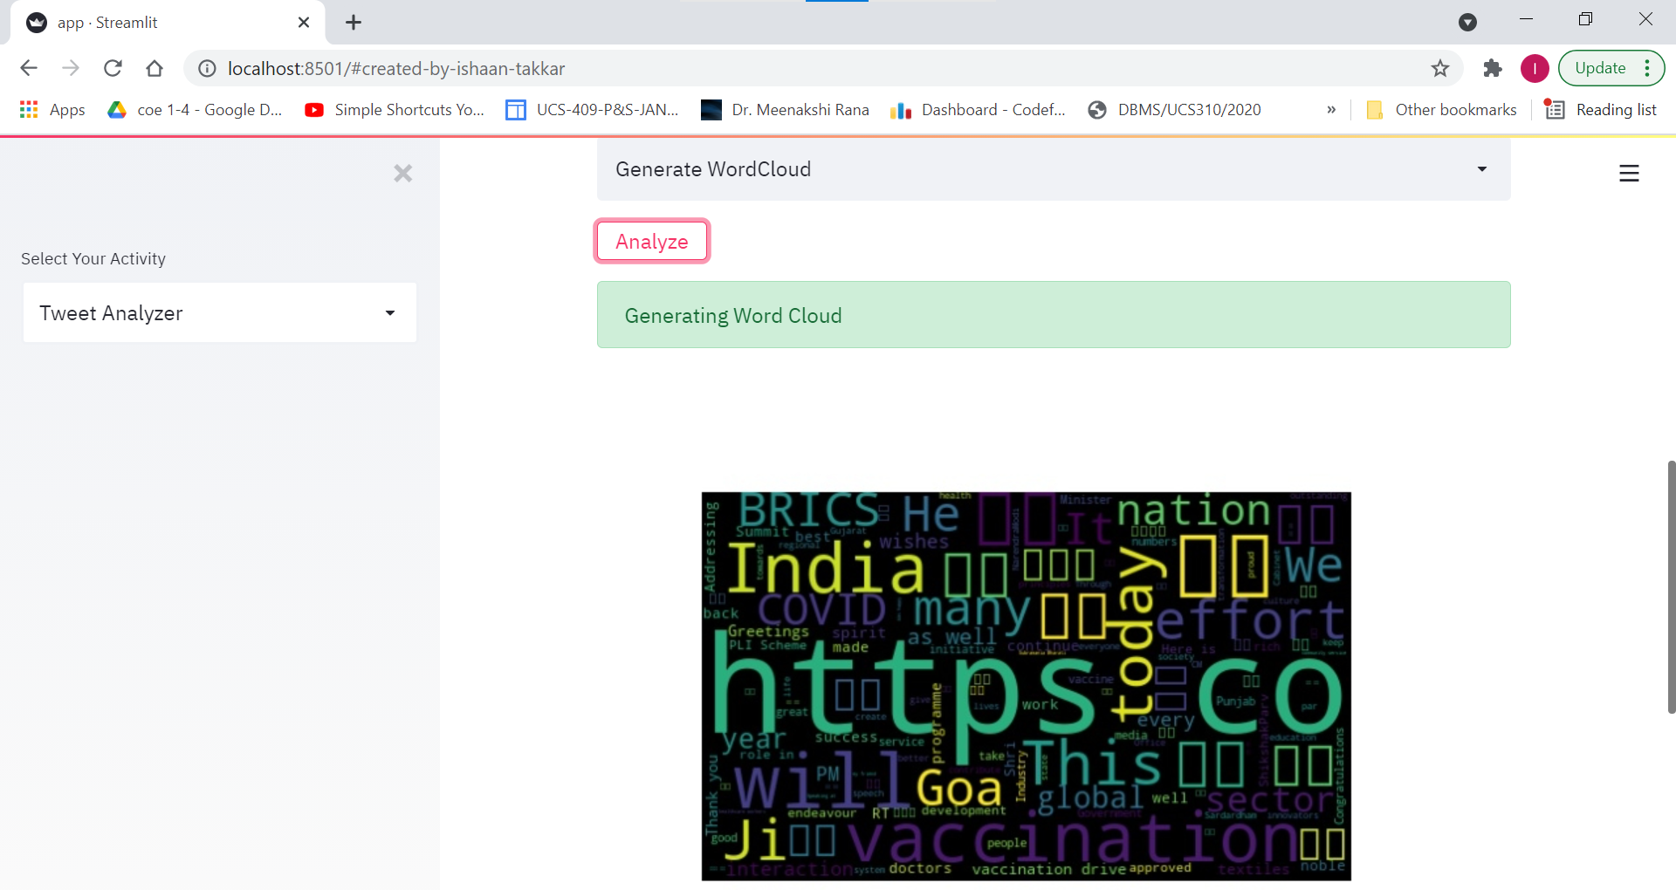Close the Streamlit sidebar
The width and height of the screenshot is (1676, 890).
point(402,174)
